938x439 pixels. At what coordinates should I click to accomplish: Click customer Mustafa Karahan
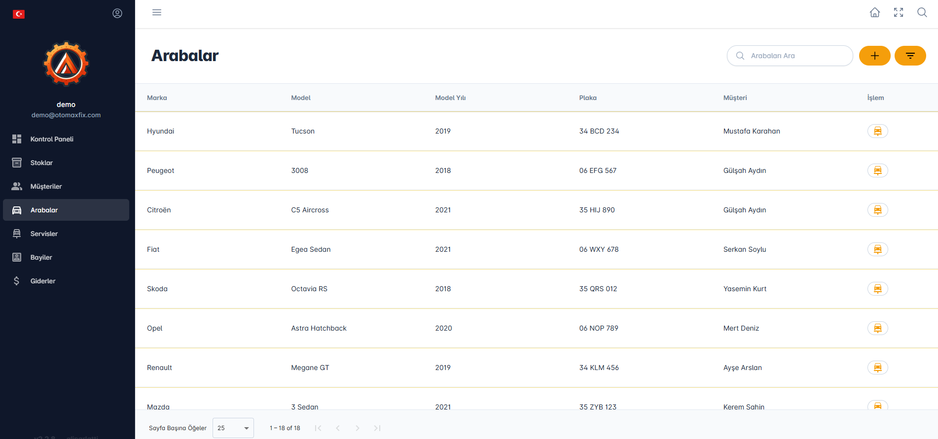tap(752, 131)
